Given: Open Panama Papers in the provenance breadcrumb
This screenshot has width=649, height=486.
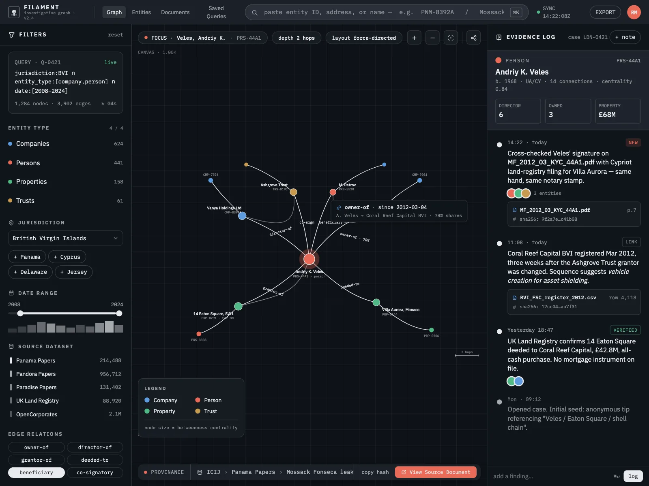Looking at the screenshot, I should pos(253,472).
